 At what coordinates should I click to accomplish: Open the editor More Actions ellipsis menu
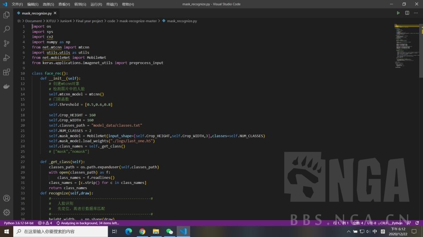point(416,13)
